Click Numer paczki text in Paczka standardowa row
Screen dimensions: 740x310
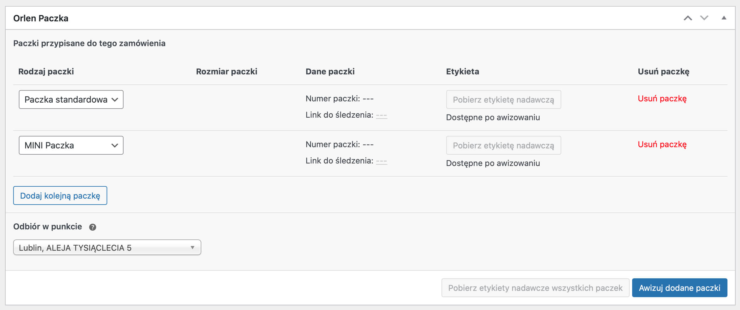coord(340,99)
